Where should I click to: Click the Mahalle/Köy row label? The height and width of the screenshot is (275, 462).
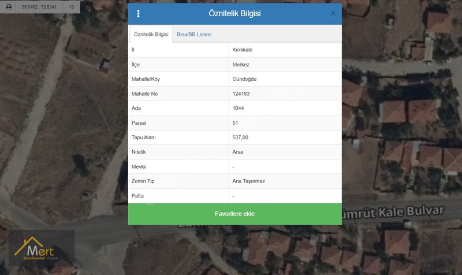[x=146, y=79]
